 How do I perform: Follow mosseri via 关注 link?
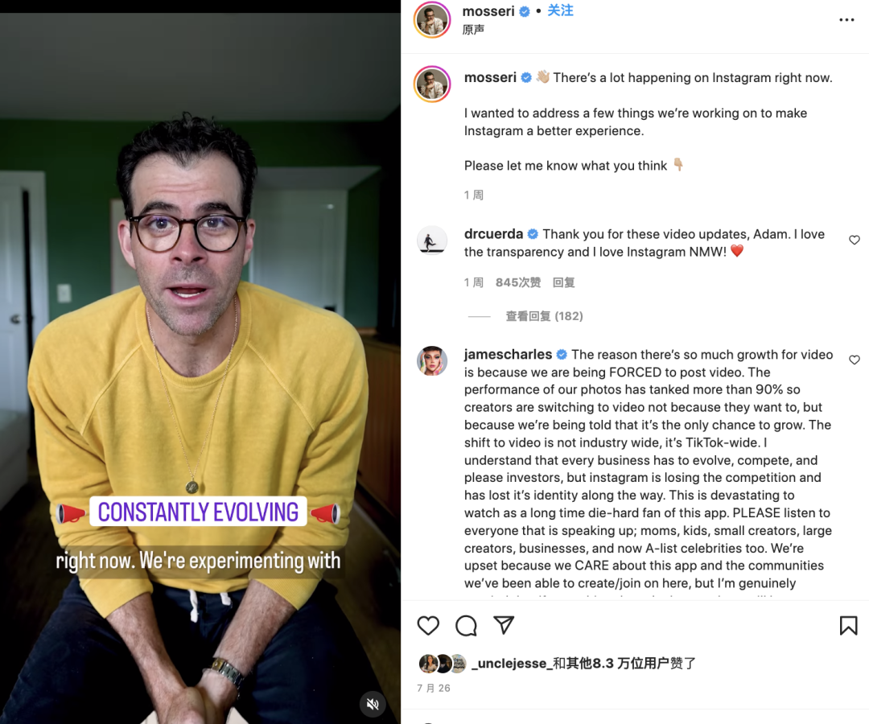pyautogui.click(x=560, y=11)
